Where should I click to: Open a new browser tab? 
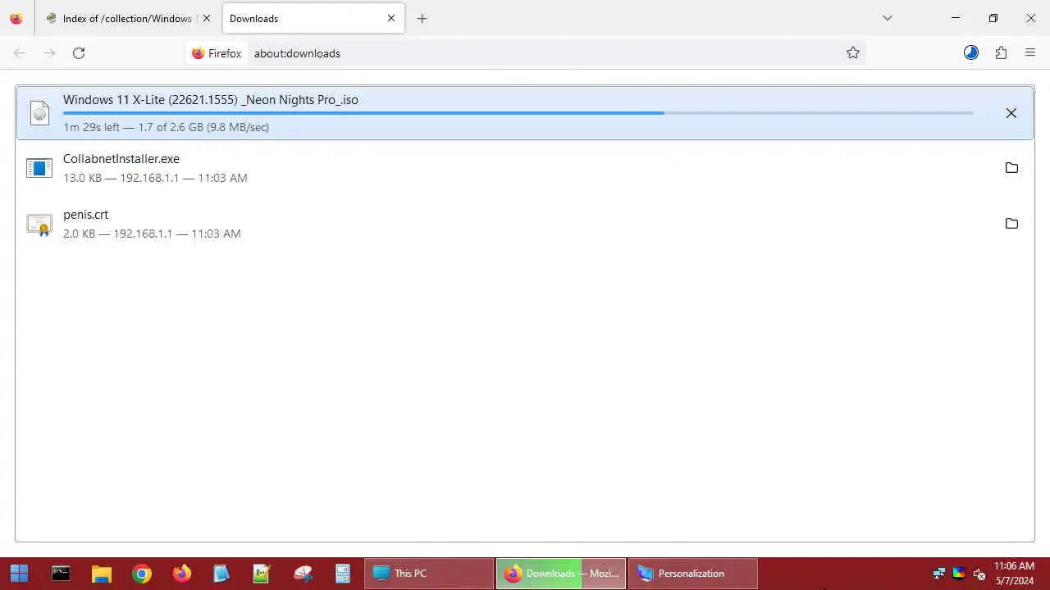[x=422, y=18]
